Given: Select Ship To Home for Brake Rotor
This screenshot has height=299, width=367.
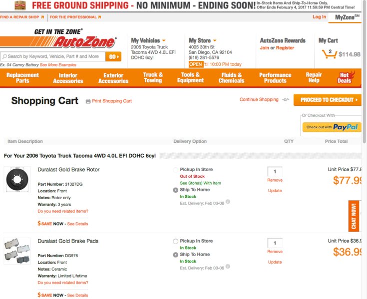Looking at the screenshot, I should coord(175,190).
